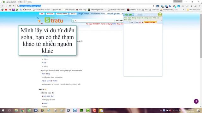Viewport: 202px width, 113px height.
Task: Reload the page with the refresh icon
Action: [10, 6]
